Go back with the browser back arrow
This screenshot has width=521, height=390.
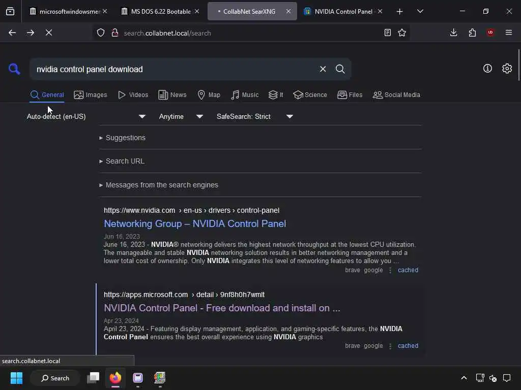[x=12, y=32]
